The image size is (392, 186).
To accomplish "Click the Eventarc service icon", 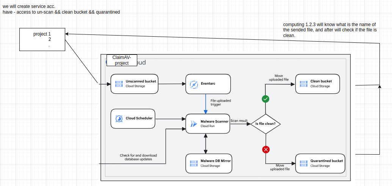I will point(194,85).
